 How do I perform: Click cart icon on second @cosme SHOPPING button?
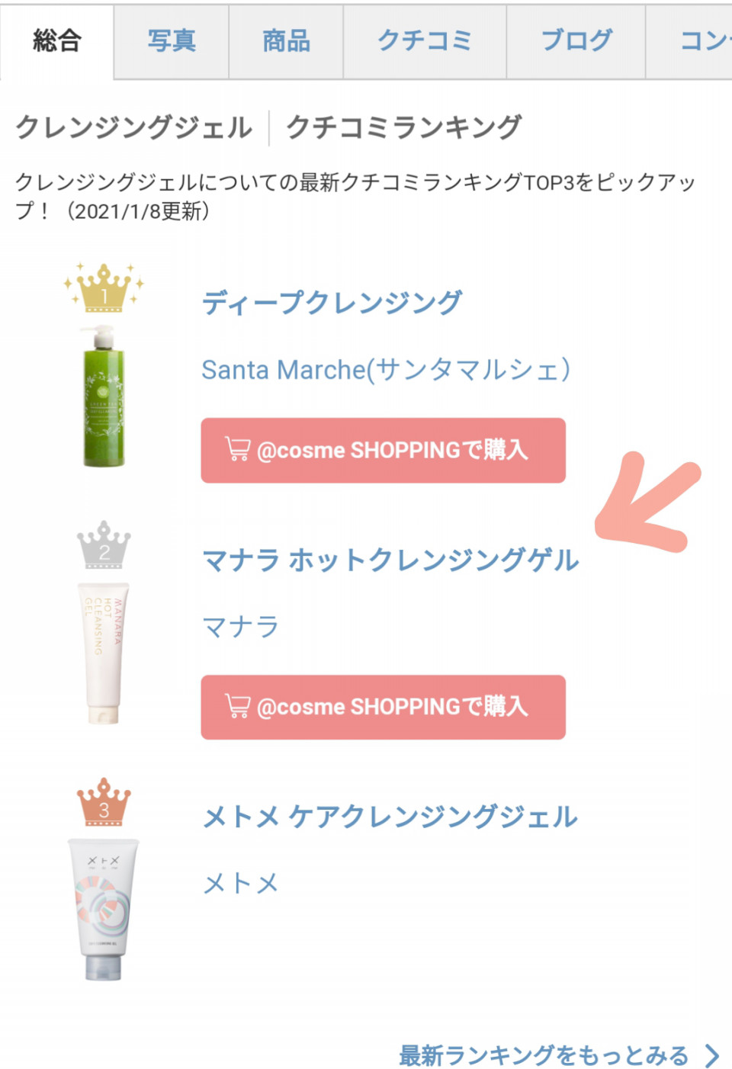coord(237,706)
